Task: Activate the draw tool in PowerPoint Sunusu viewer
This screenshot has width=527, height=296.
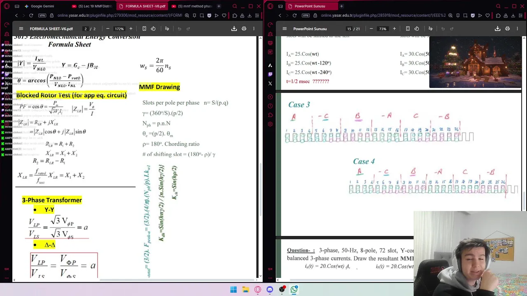Action: (x=430, y=29)
